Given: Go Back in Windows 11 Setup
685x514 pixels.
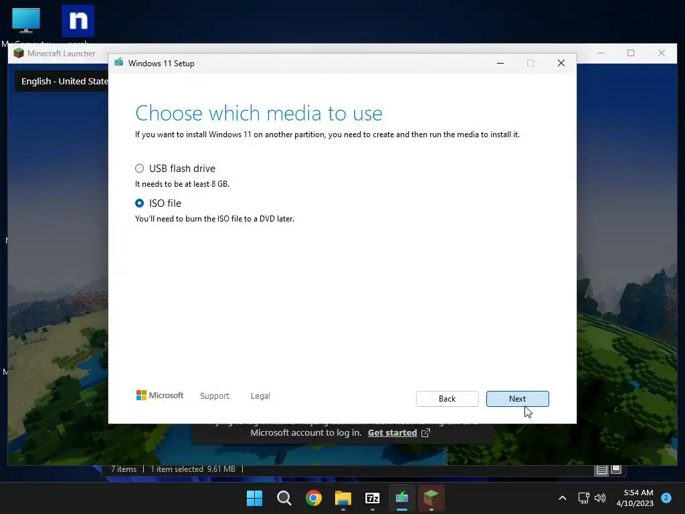Looking at the screenshot, I should point(447,399).
